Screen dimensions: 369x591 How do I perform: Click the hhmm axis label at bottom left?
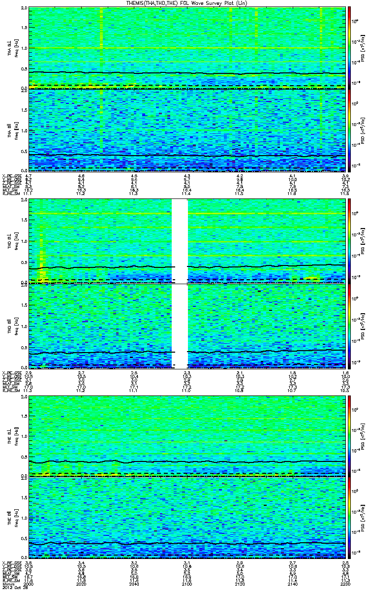click(x=7, y=585)
